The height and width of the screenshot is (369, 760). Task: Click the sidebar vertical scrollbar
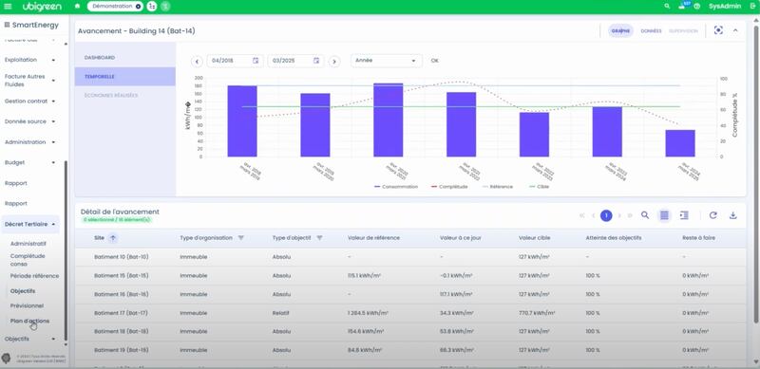coord(66,249)
